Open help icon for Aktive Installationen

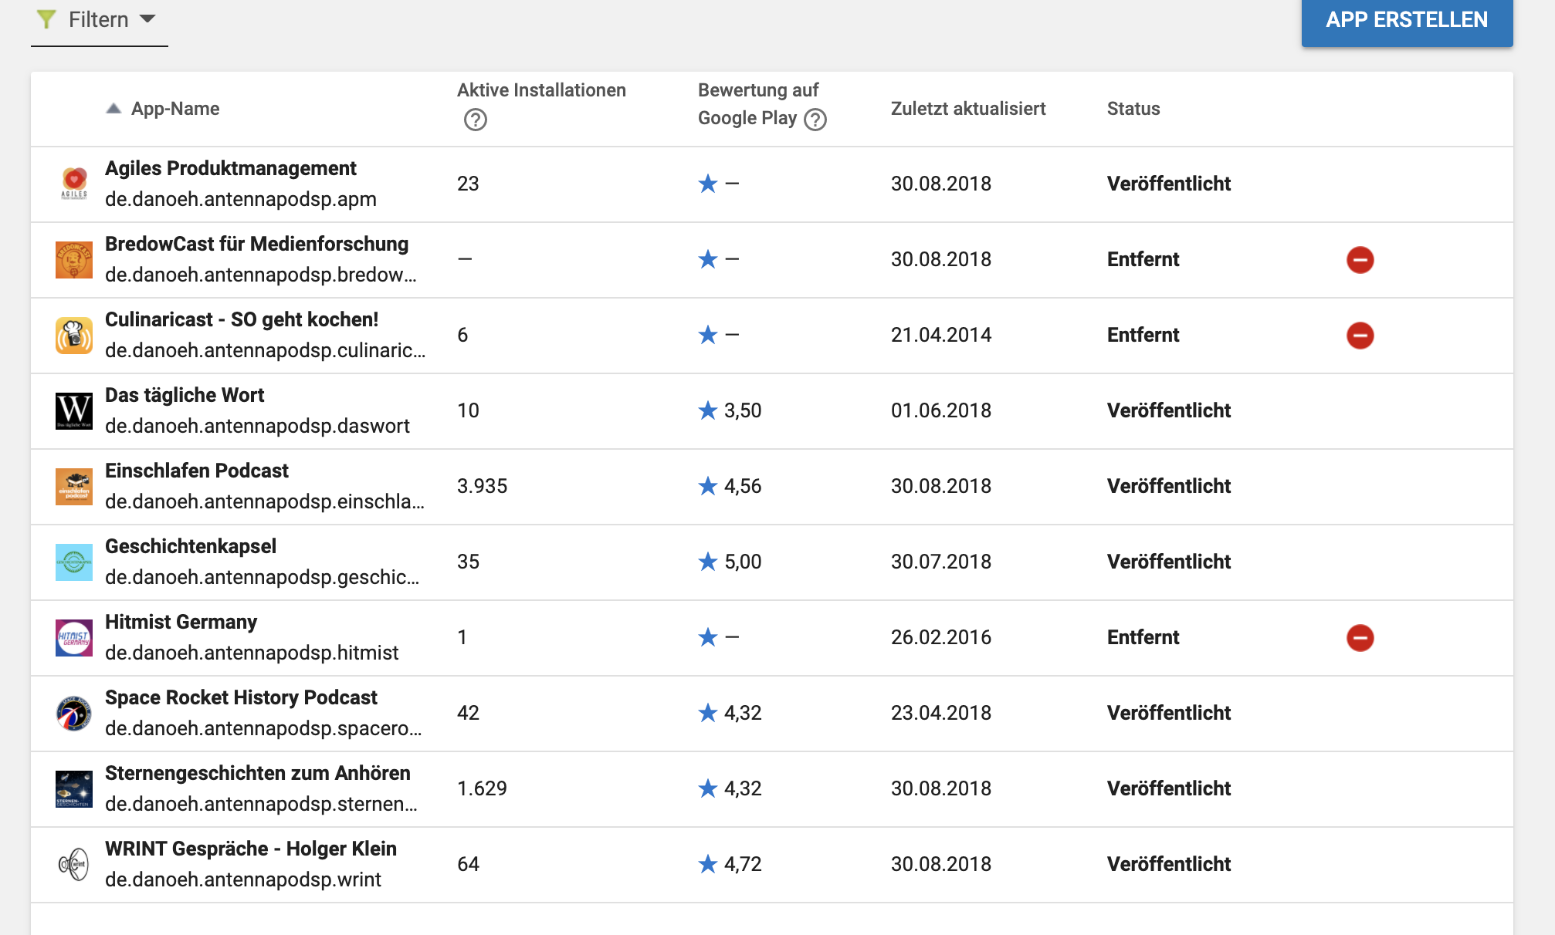click(x=476, y=120)
